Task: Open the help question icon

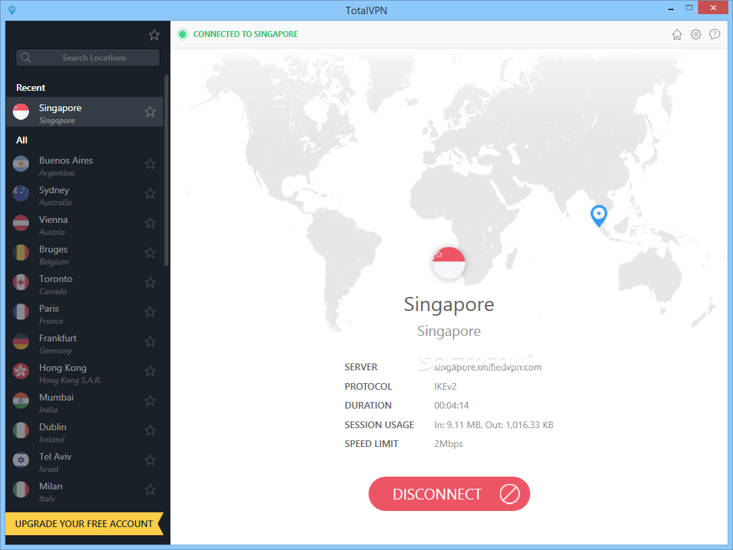Action: [x=715, y=34]
